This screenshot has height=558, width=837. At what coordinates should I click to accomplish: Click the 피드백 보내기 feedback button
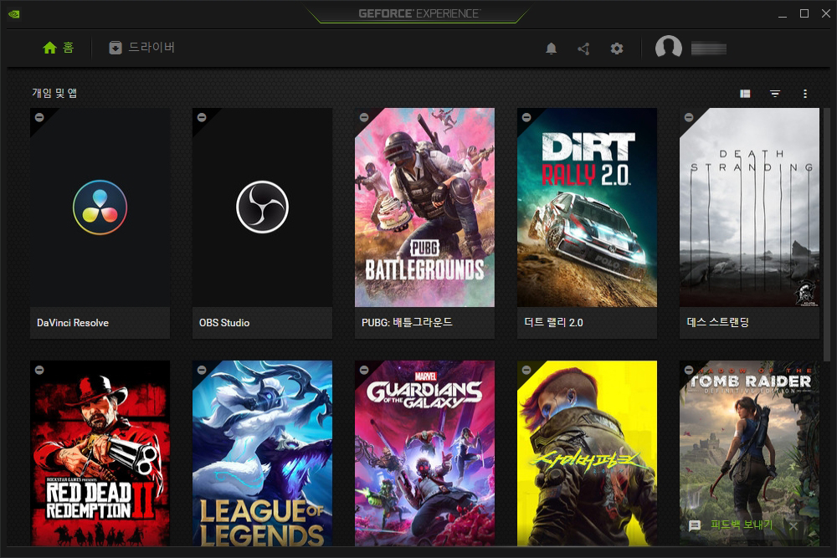coord(742,525)
